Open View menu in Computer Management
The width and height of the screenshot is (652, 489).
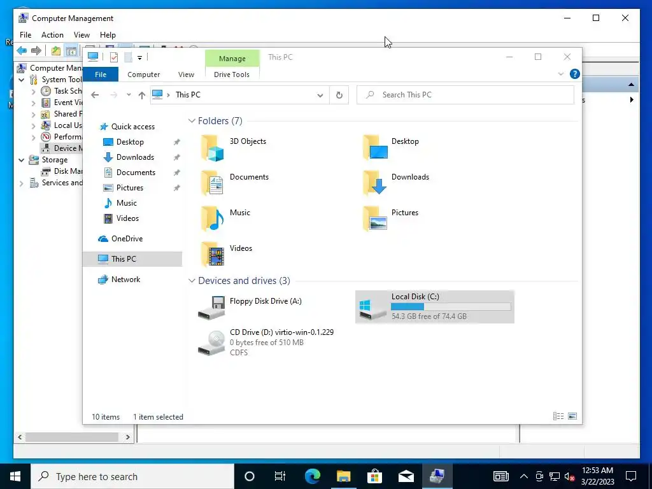pos(81,35)
